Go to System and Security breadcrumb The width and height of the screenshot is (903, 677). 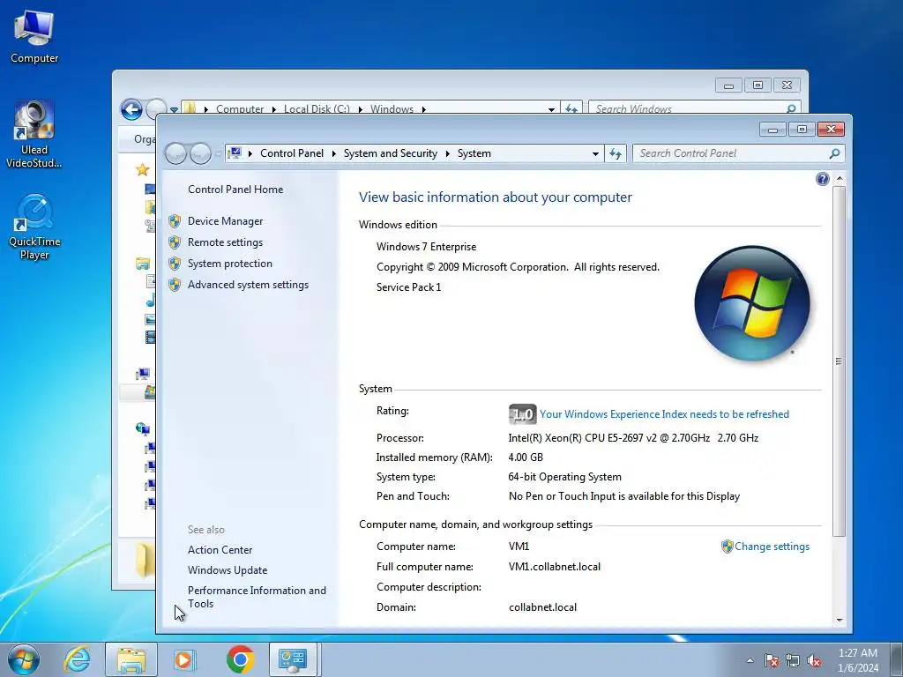click(x=391, y=153)
